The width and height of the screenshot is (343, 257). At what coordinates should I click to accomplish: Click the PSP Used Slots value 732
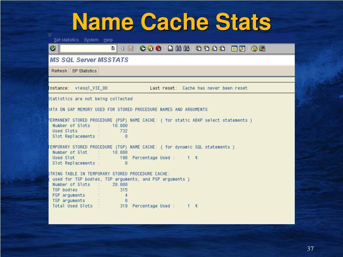[124, 131]
